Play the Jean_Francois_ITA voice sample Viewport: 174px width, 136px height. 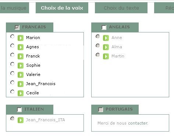(21, 120)
